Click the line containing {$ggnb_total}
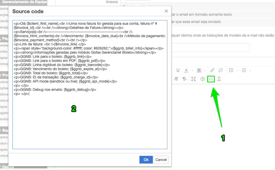 pos(51,73)
